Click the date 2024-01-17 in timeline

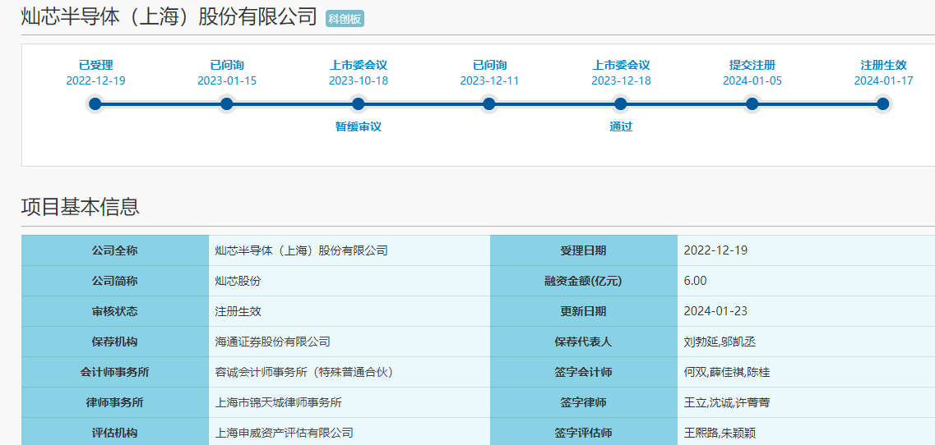point(883,81)
